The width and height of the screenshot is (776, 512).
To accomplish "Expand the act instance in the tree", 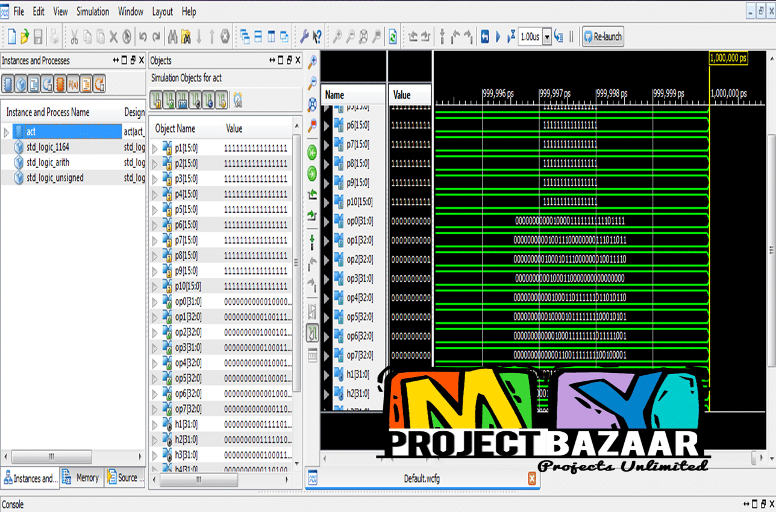I will pyautogui.click(x=7, y=132).
